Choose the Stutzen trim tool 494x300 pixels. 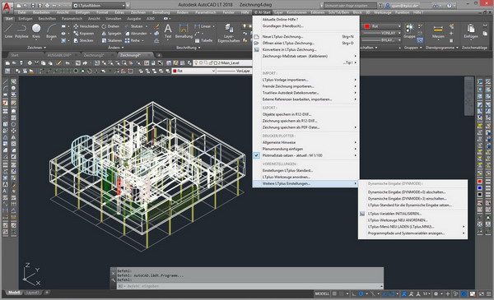[x=134, y=26]
